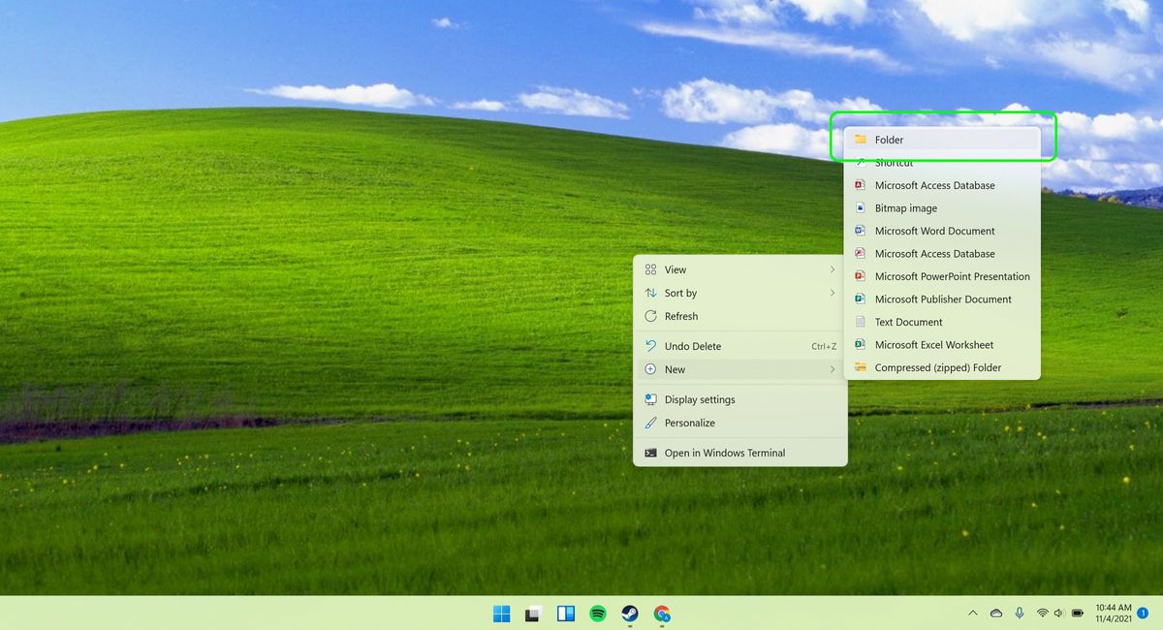Open Spotify from the taskbar
1163x630 pixels.
click(x=598, y=613)
